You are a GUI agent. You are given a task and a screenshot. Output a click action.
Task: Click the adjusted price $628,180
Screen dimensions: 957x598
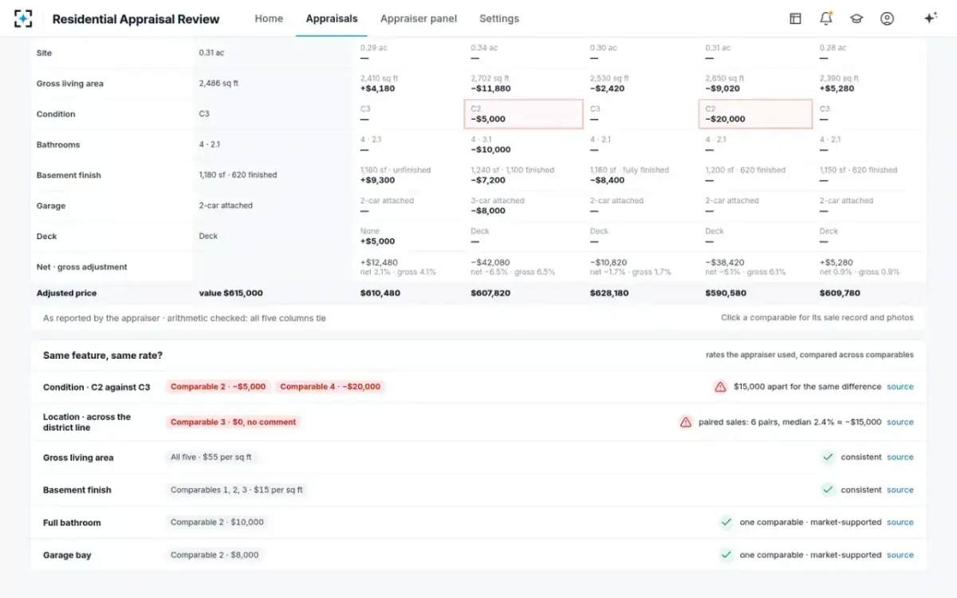click(x=610, y=293)
